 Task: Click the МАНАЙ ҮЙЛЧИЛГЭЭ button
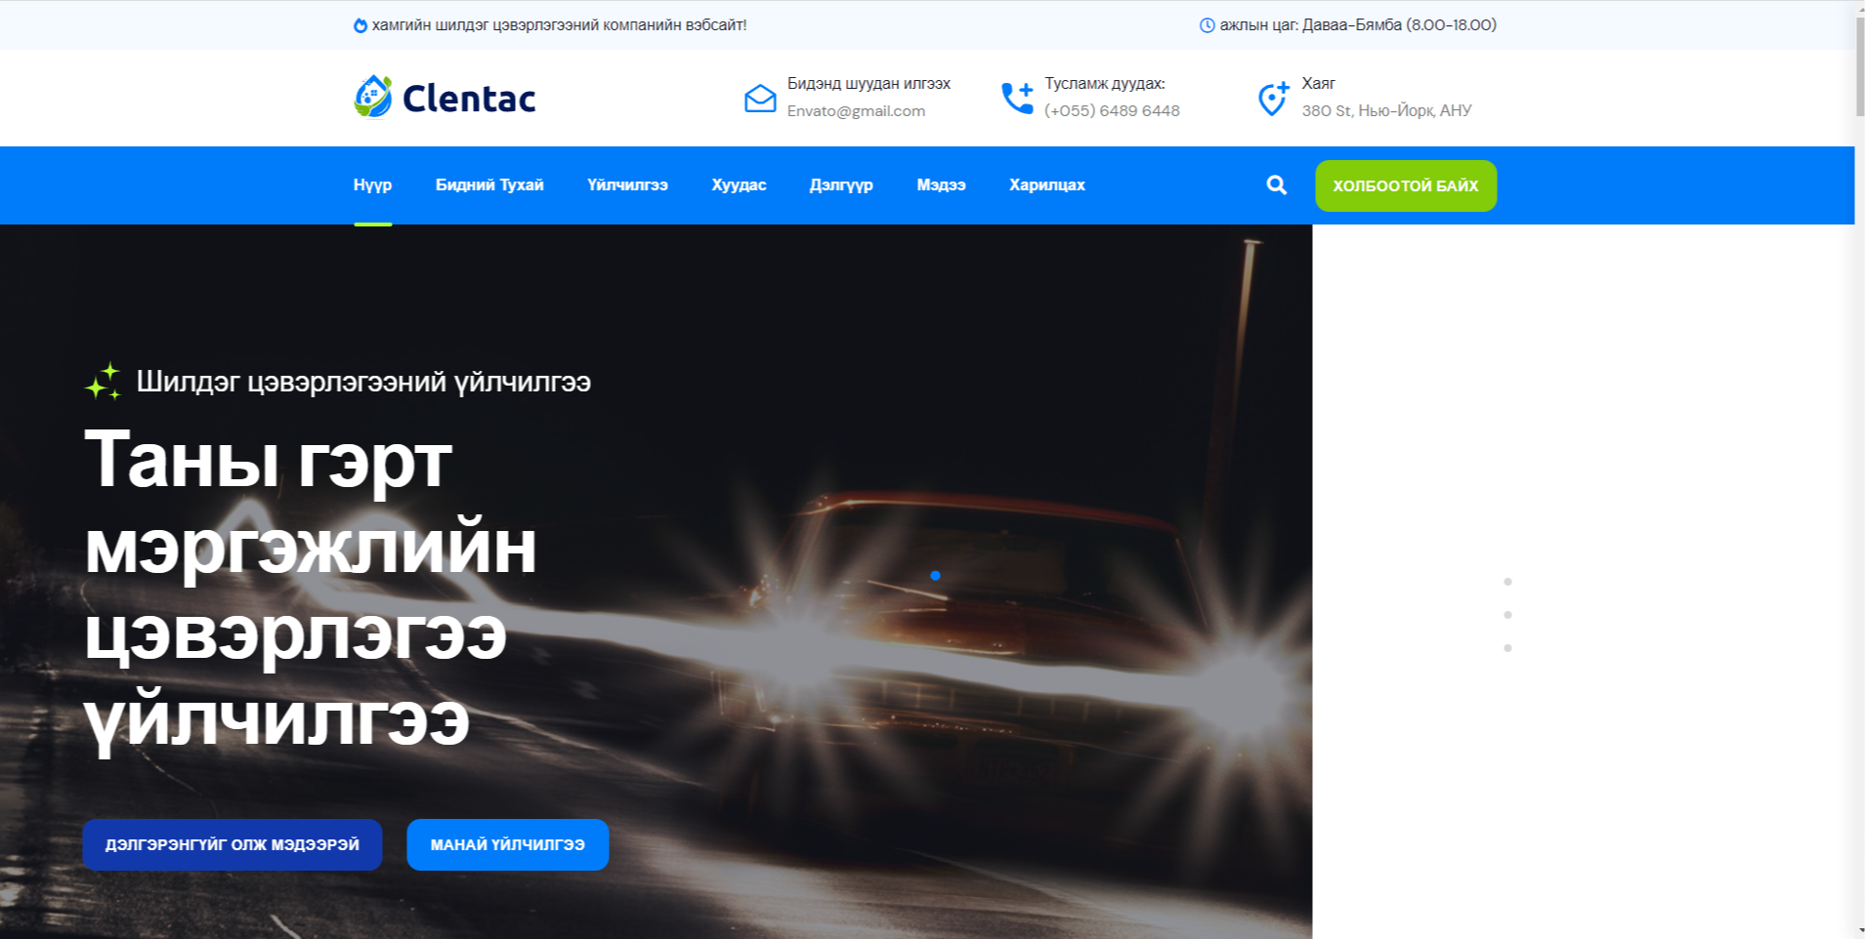[508, 844]
